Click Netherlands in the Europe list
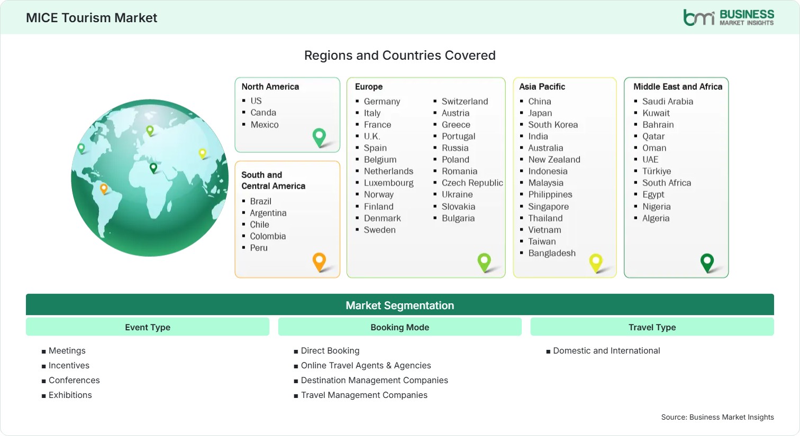800x436 pixels. (389, 171)
